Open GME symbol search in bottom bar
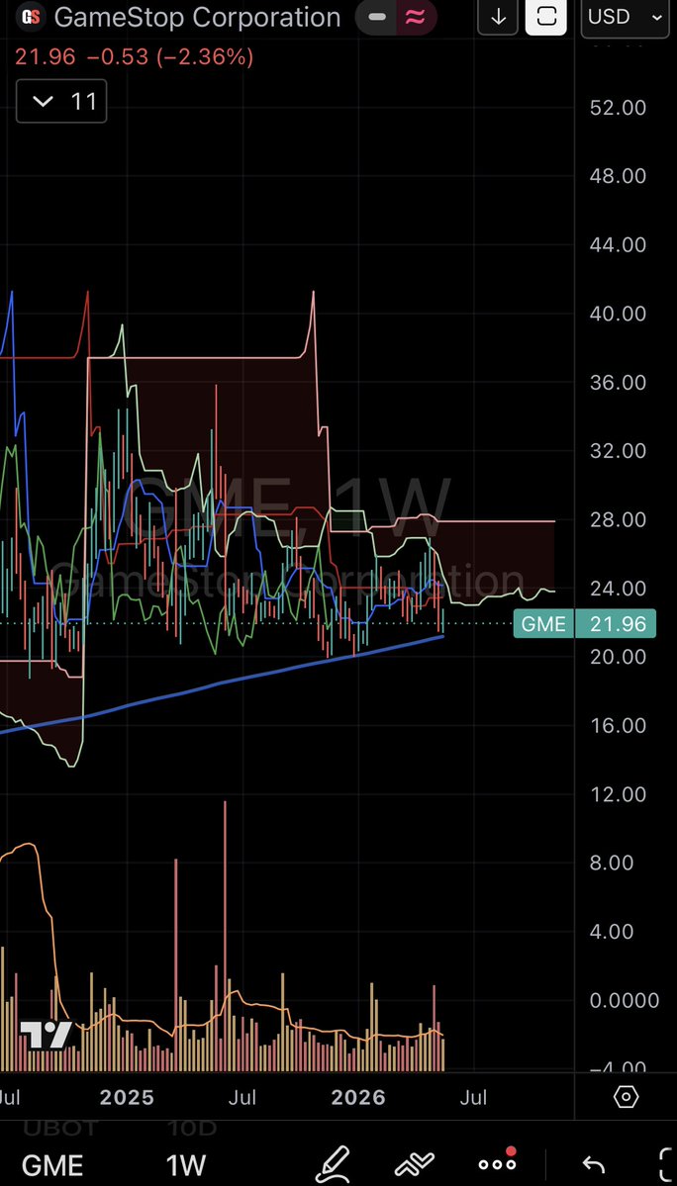This screenshot has width=677, height=1186. [x=52, y=1165]
